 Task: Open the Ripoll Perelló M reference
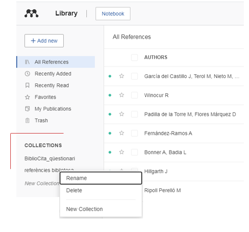163,190
